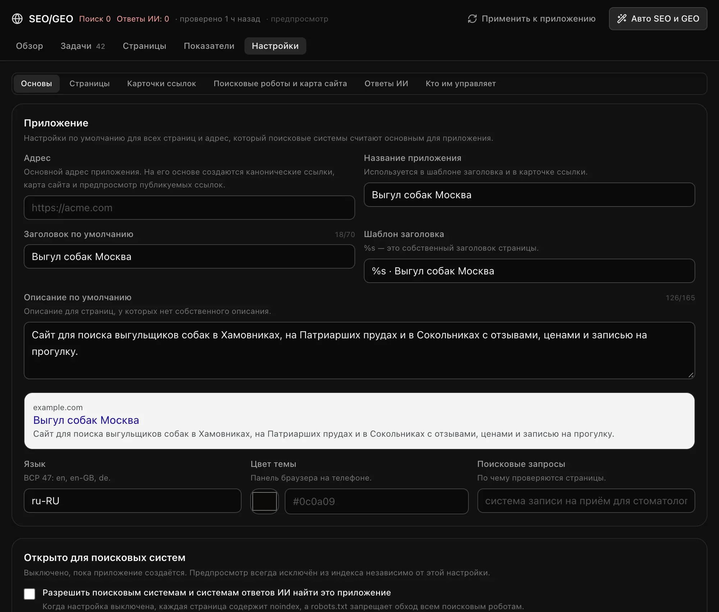Click the проверено 1 ч назад text

220,19
